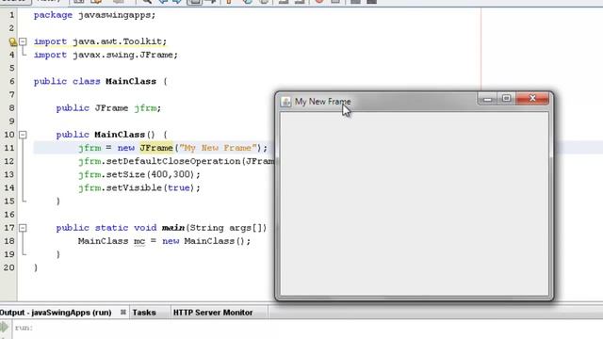The width and height of the screenshot is (603, 339).
Task: Open the Tasks tab
Action: pos(144,313)
